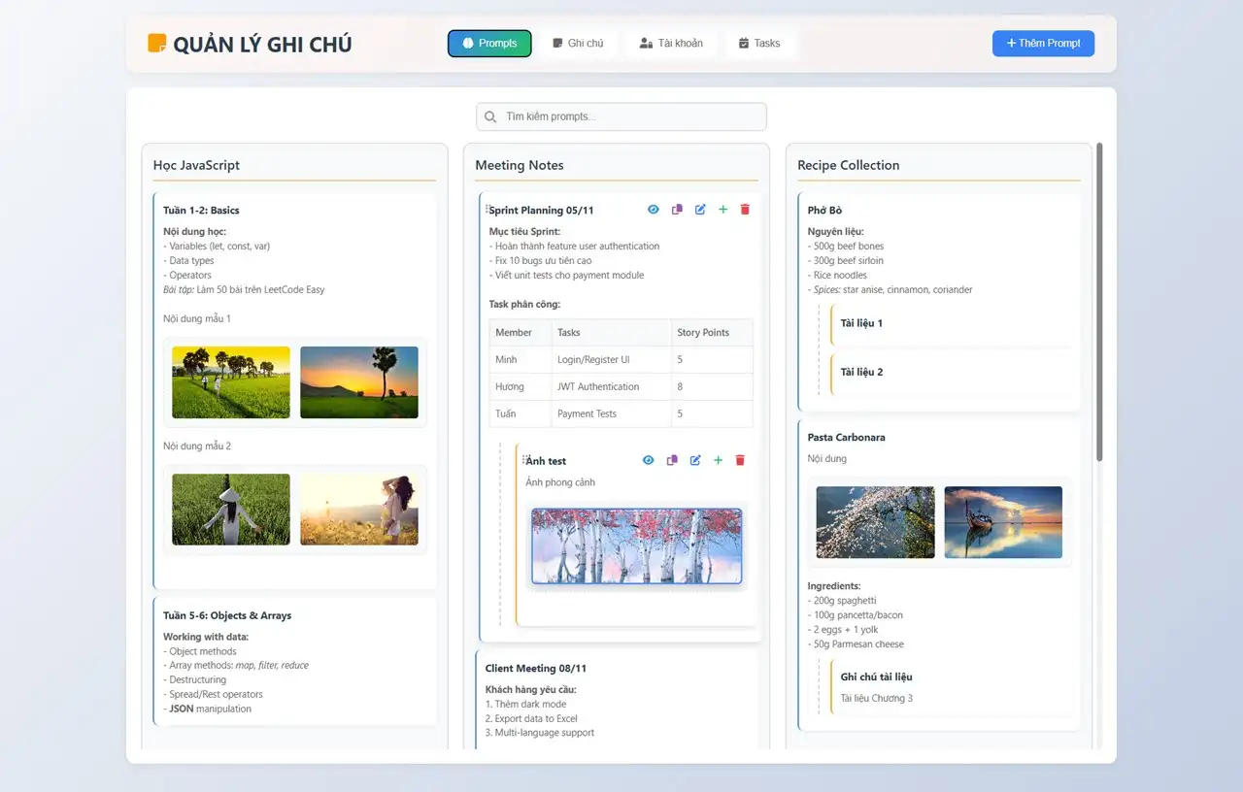The image size is (1243, 792).
Task: Open the rice field image thumbnail in "Tuần 1-2: Basics"
Action: point(230,381)
